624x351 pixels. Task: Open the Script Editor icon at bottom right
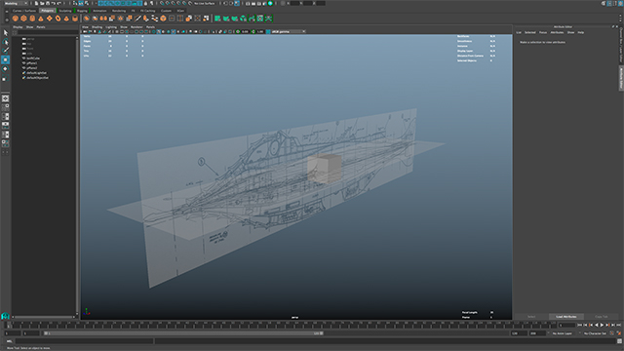pos(620,341)
